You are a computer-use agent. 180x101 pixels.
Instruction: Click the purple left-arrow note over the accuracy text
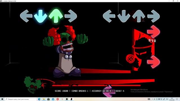[x=109, y=91]
